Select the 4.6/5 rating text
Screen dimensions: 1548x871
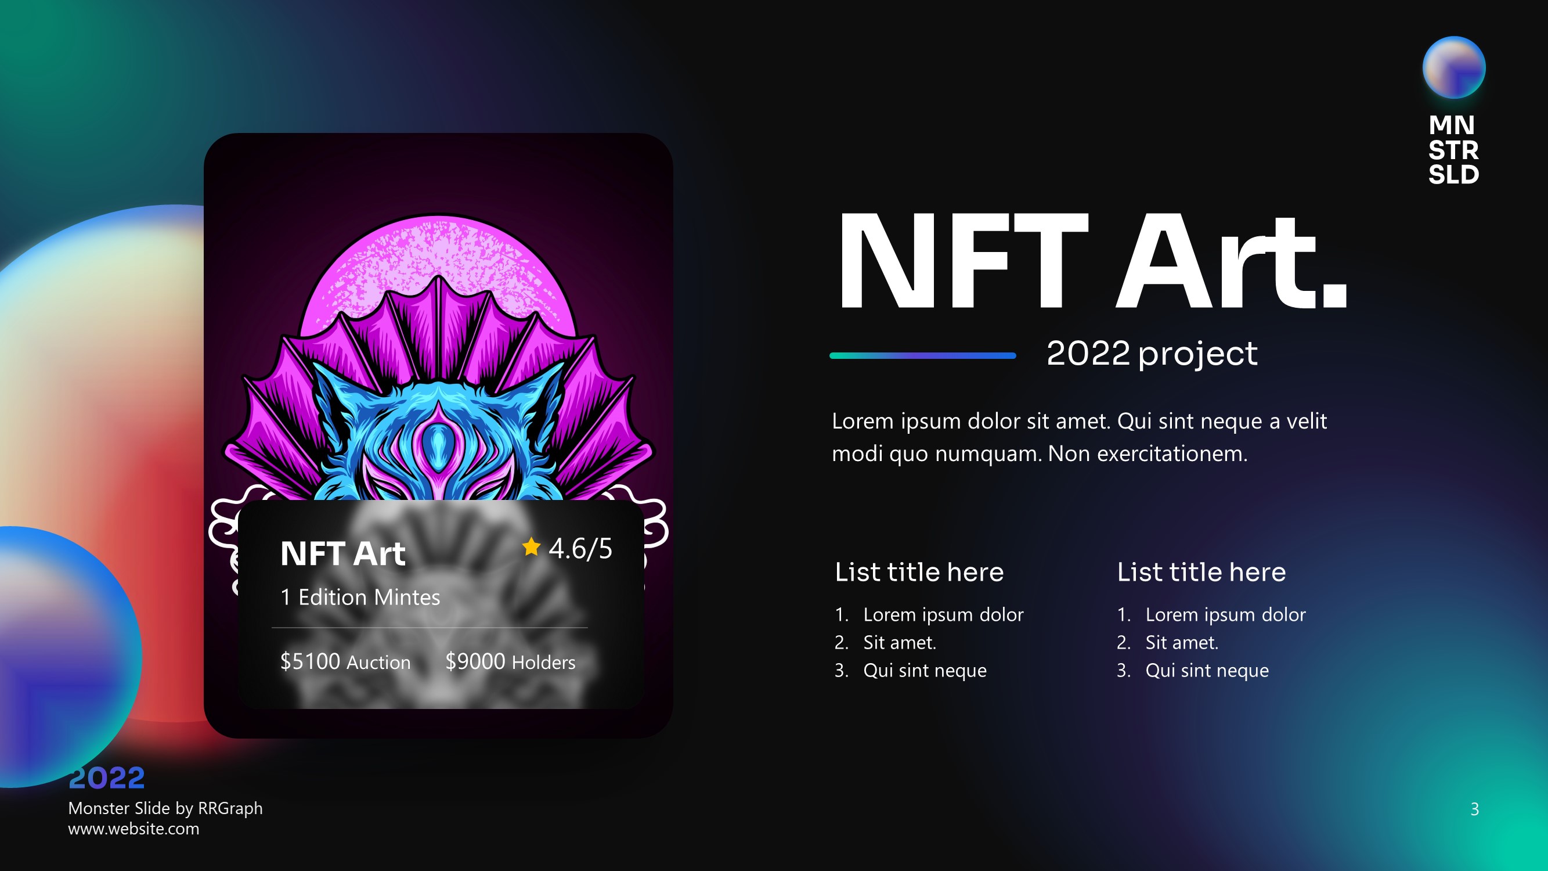580,548
